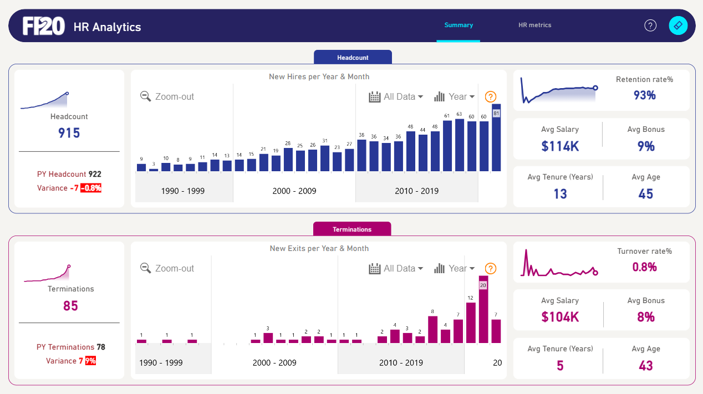Click the Avg Age 45 value
The image size is (703, 394).
click(646, 194)
